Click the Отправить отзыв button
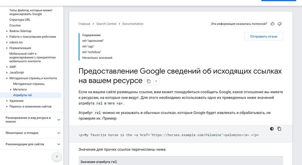 tap(263, 36)
